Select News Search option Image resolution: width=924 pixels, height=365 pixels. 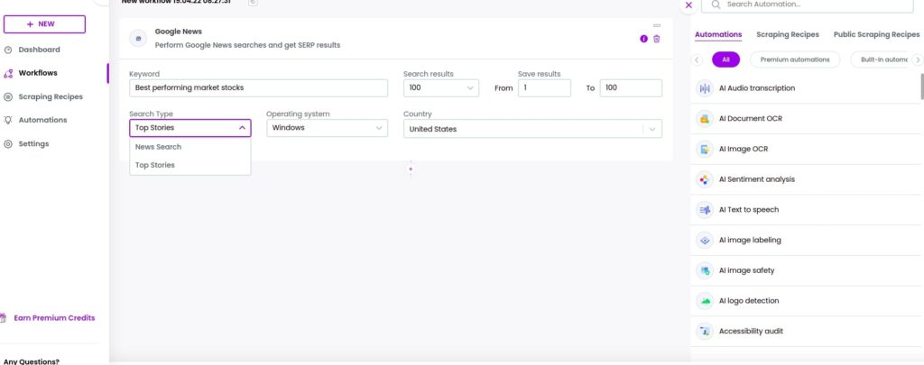190,147
